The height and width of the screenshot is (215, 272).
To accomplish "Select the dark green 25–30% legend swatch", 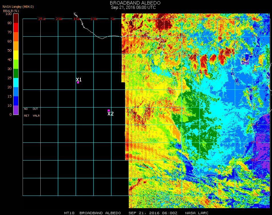I will 16,73.
